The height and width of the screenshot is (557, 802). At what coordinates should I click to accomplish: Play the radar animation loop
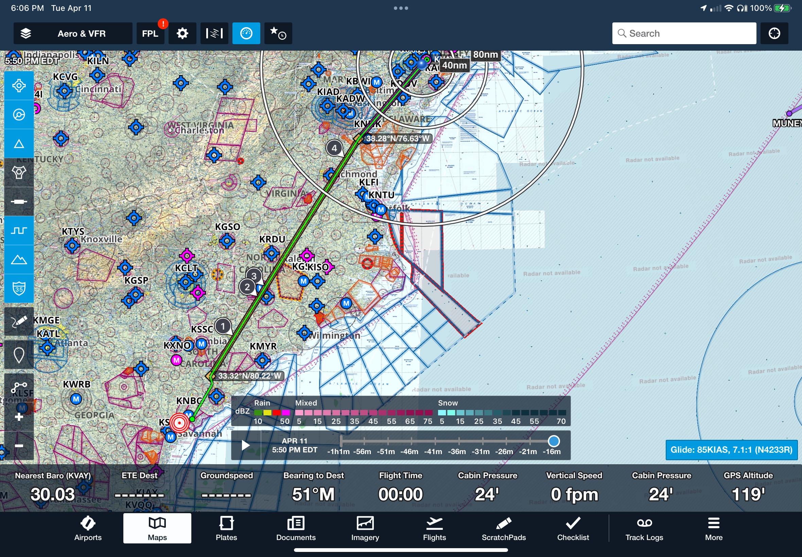click(245, 445)
